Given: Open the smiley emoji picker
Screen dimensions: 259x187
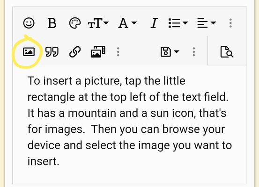Looking at the screenshot, I should [x=29, y=23].
